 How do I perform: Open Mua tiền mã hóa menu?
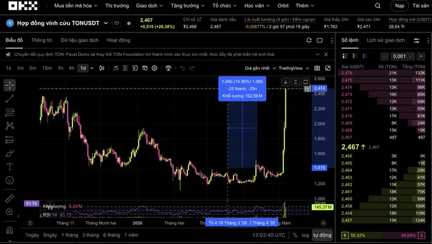76,6
